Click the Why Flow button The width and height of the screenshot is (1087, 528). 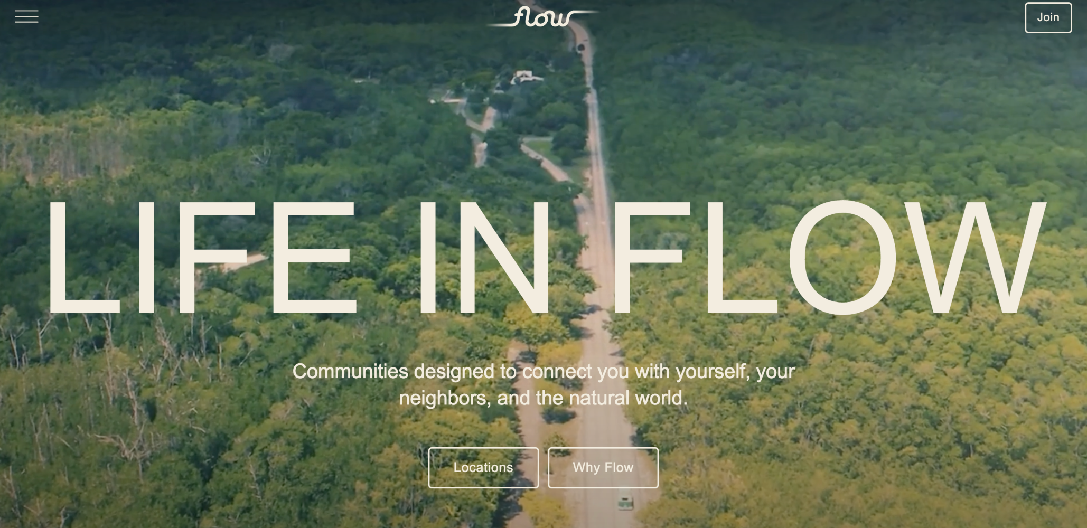[x=603, y=468]
